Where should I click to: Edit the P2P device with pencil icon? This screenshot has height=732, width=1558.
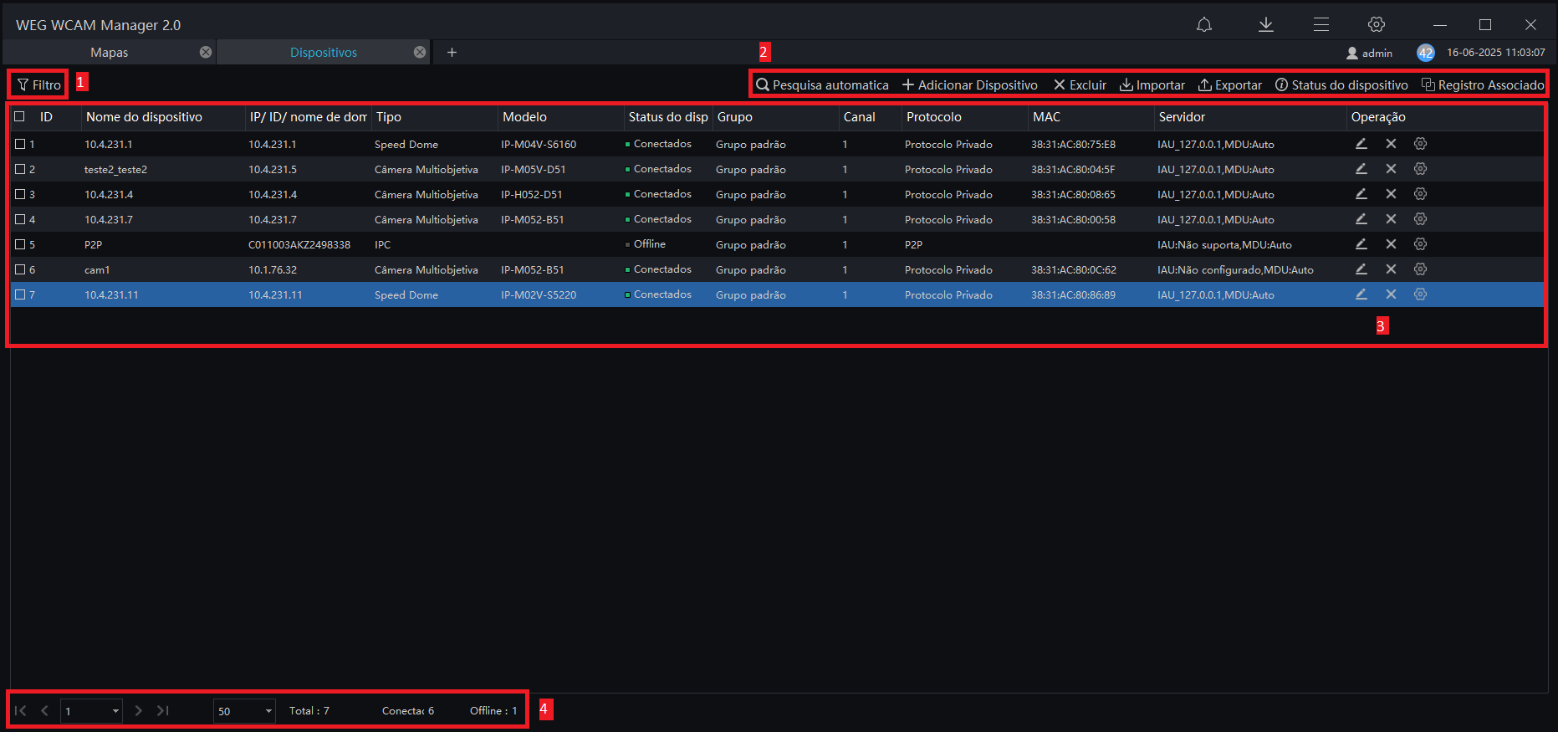1361,244
